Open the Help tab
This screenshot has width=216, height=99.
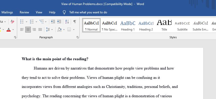tap(52, 12)
